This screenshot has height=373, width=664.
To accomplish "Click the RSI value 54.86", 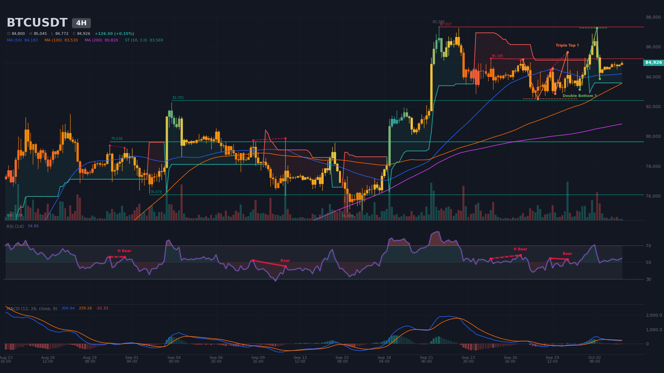I will pos(33,226).
